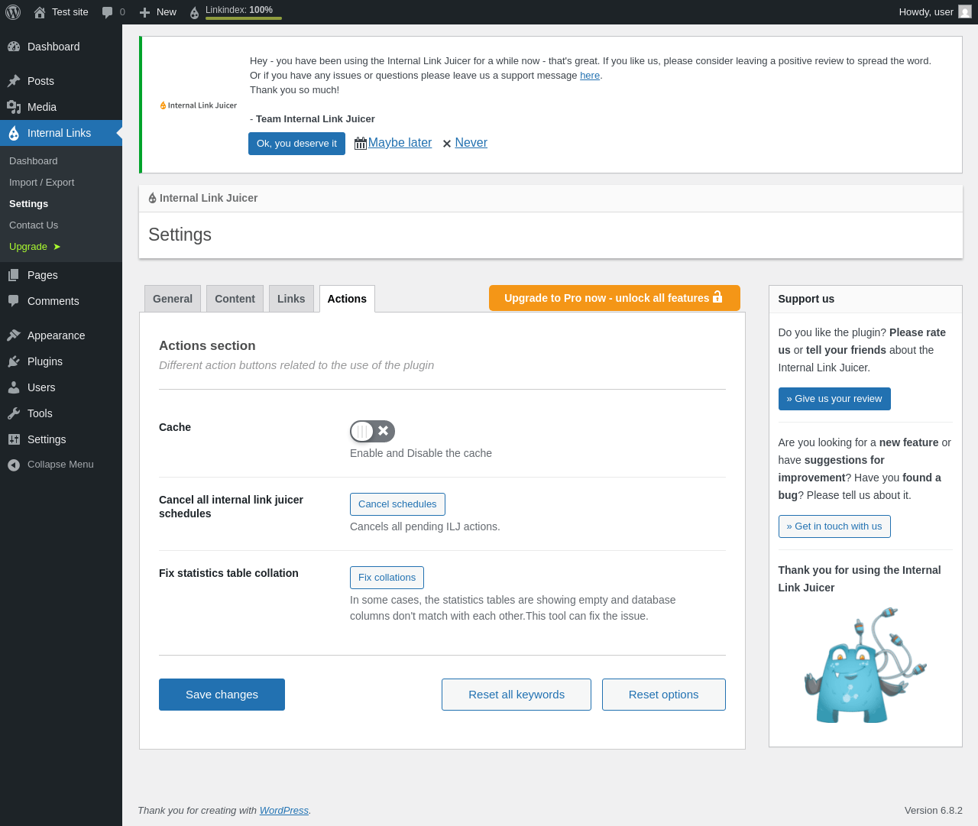Click the Juicer mascot illustration

click(865, 666)
